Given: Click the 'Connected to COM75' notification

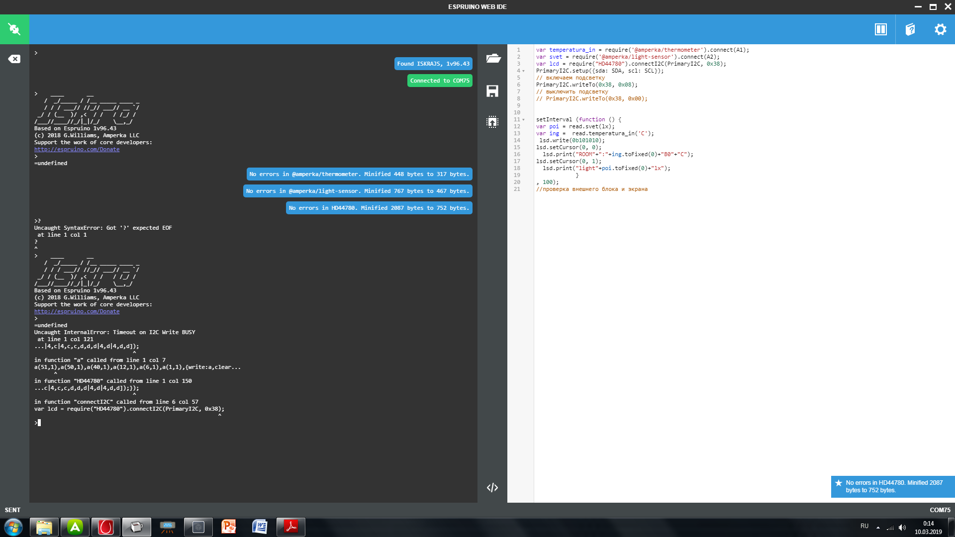Looking at the screenshot, I should 440,81.
